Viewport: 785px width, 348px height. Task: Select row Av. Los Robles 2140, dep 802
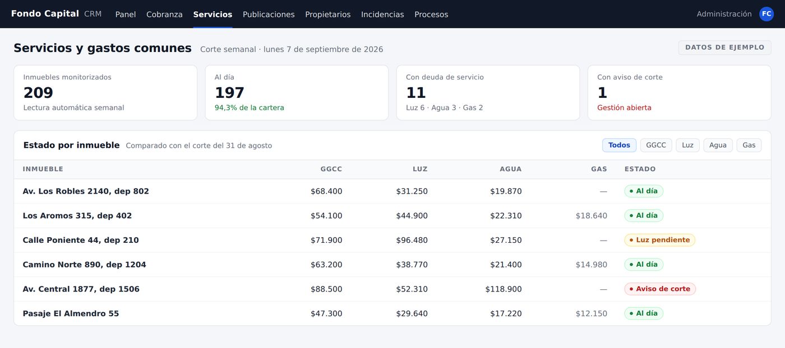coord(392,191)
